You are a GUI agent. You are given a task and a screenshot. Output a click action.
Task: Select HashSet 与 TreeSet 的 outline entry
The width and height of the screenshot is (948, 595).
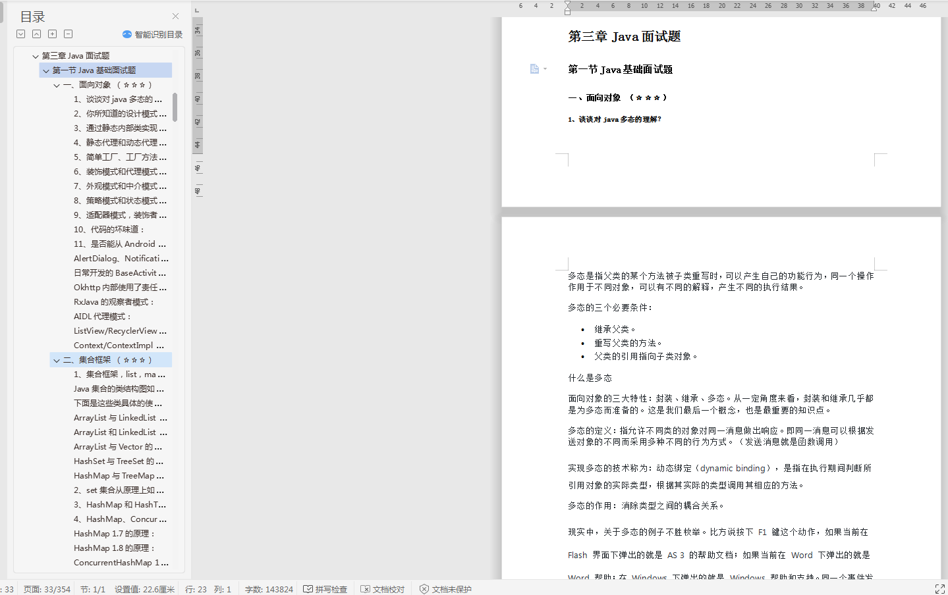point(119,461)
